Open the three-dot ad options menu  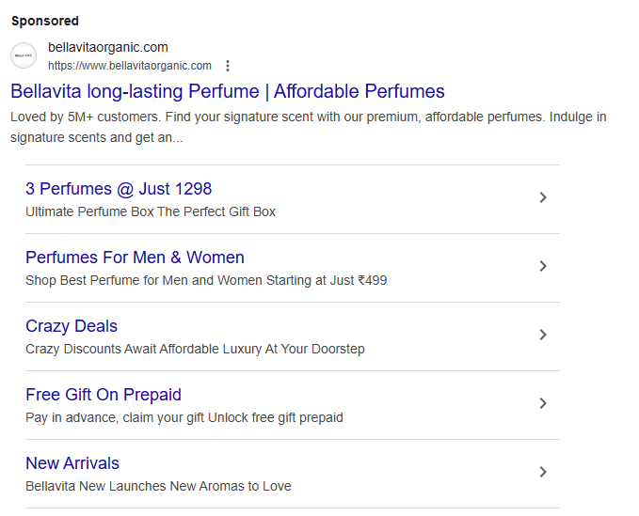click(228, 66)
